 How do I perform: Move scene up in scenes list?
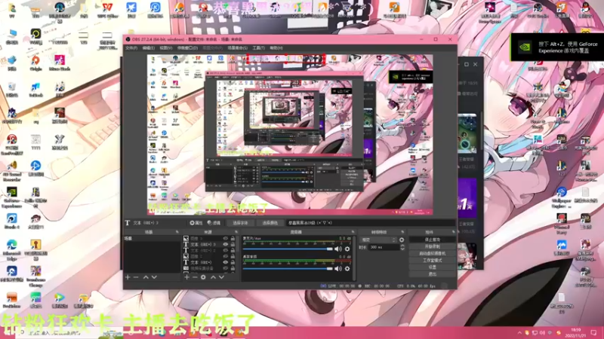pyautogui.click(x=146, y=277)
